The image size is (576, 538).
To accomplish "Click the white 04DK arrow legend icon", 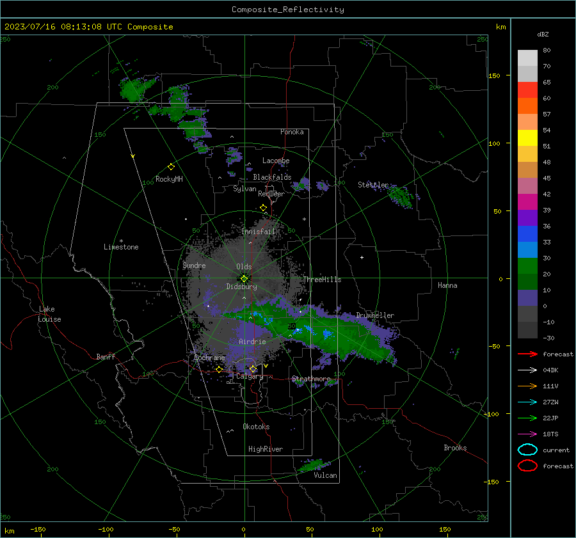I will pyautogui.click(x=527, y=370).
